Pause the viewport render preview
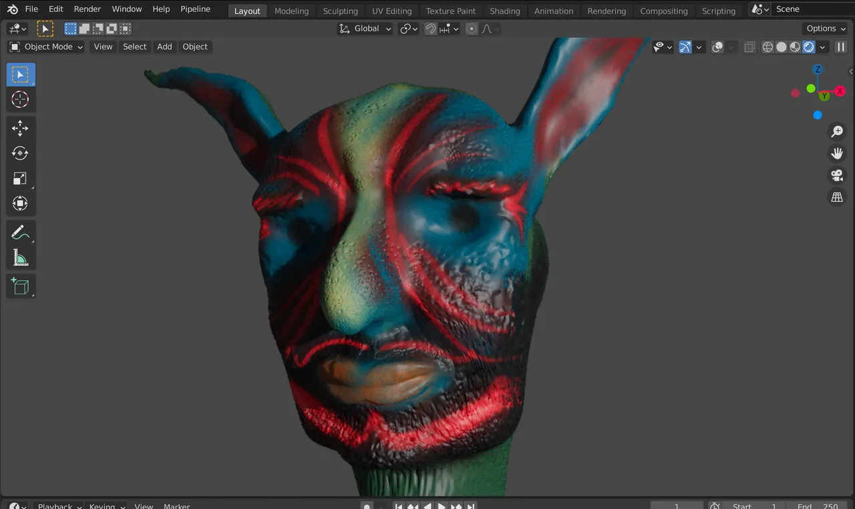855x509 pixels. (x=841, y=47)
